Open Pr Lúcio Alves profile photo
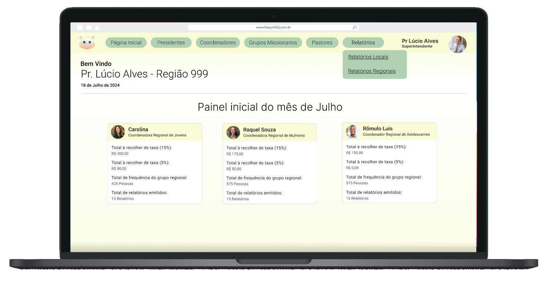Screen dimensions: 551x295 click(x=457, y=44)
